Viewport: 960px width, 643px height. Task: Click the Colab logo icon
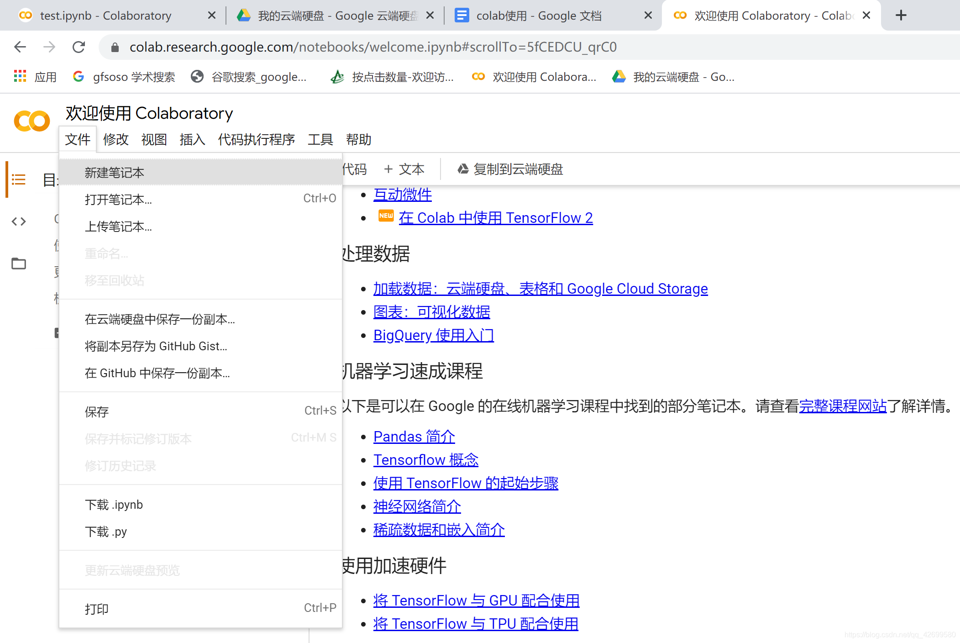click(x=31, y=121)
